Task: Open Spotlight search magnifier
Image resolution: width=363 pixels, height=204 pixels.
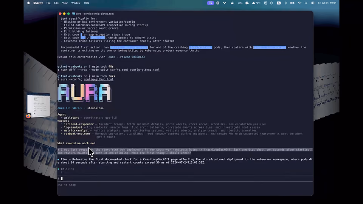Action: click(306, 3)
